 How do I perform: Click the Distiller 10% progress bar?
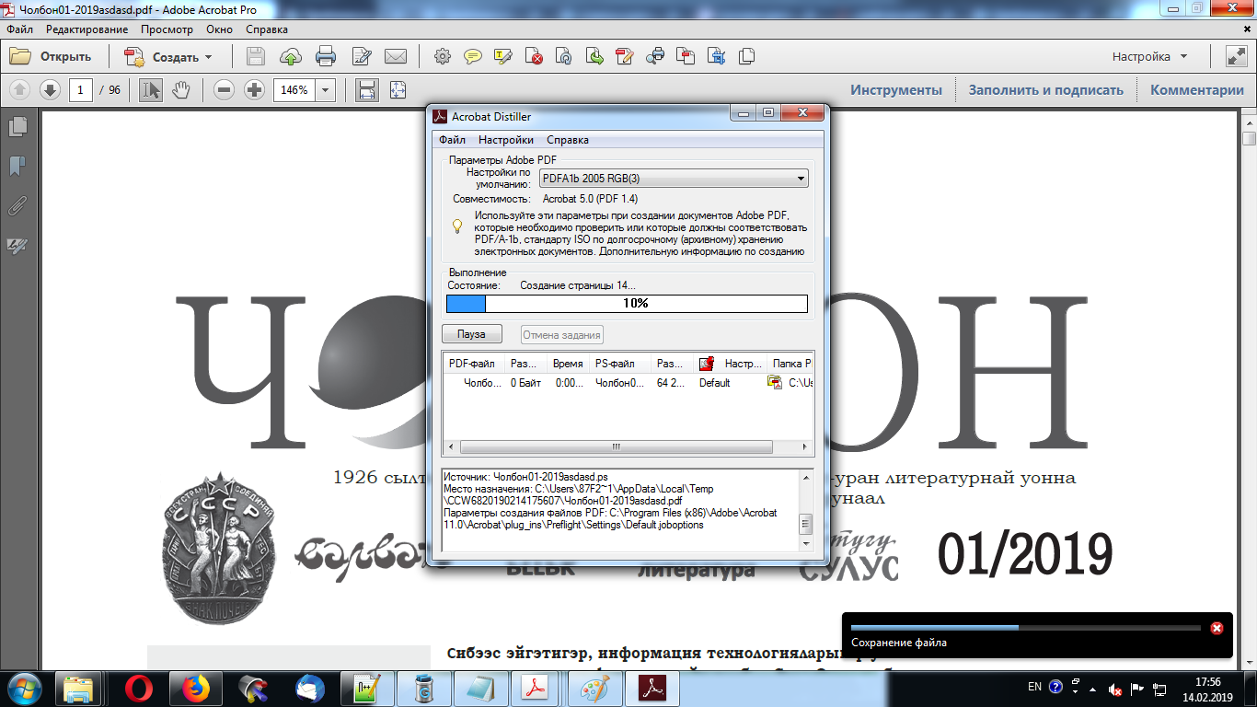627,304
